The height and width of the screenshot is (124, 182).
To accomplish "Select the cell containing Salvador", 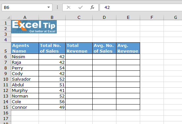I will (x=25, y=79).
